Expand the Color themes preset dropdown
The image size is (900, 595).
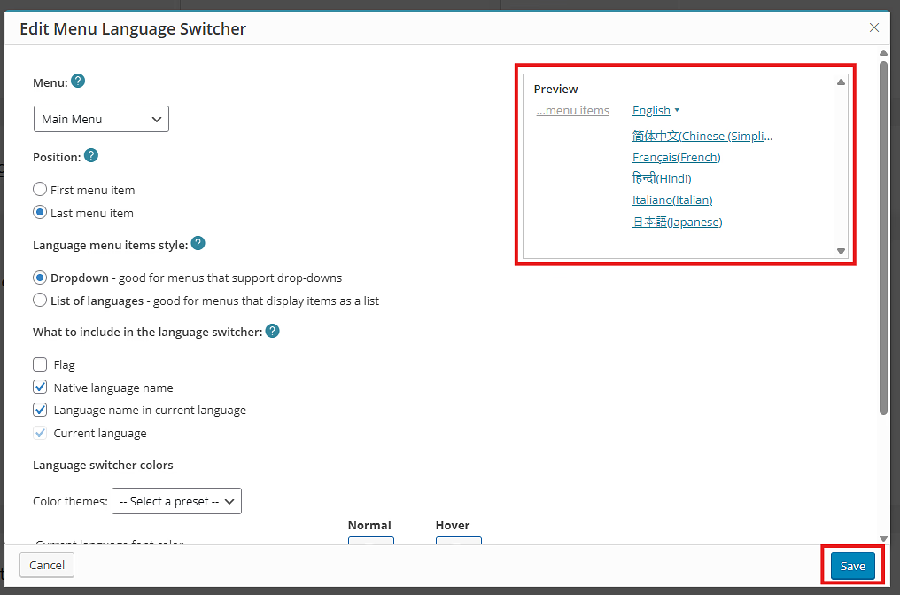point(176,501)
